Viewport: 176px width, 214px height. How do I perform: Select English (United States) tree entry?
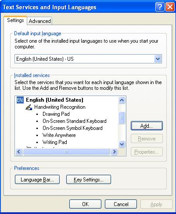pyautogui.click(x=54, y=100)
